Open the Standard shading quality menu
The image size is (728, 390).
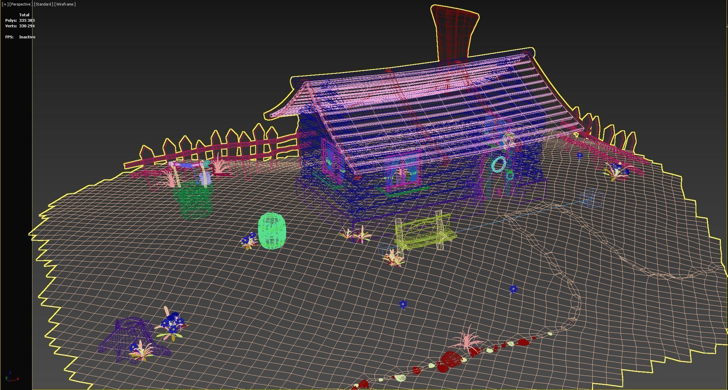click(x=44, y=4)
